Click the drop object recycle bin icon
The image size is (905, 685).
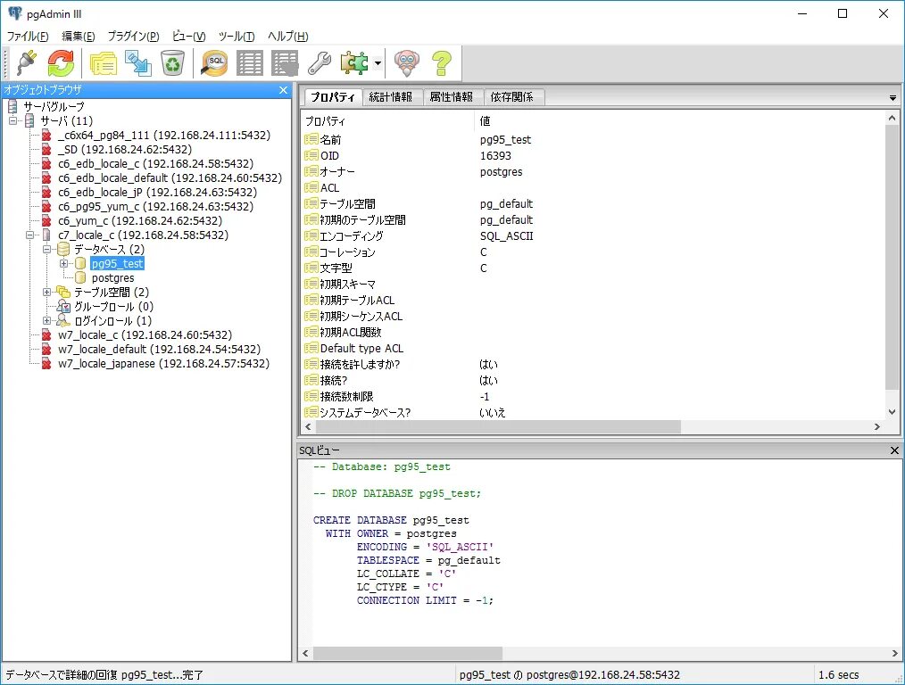tap(172, 62)
